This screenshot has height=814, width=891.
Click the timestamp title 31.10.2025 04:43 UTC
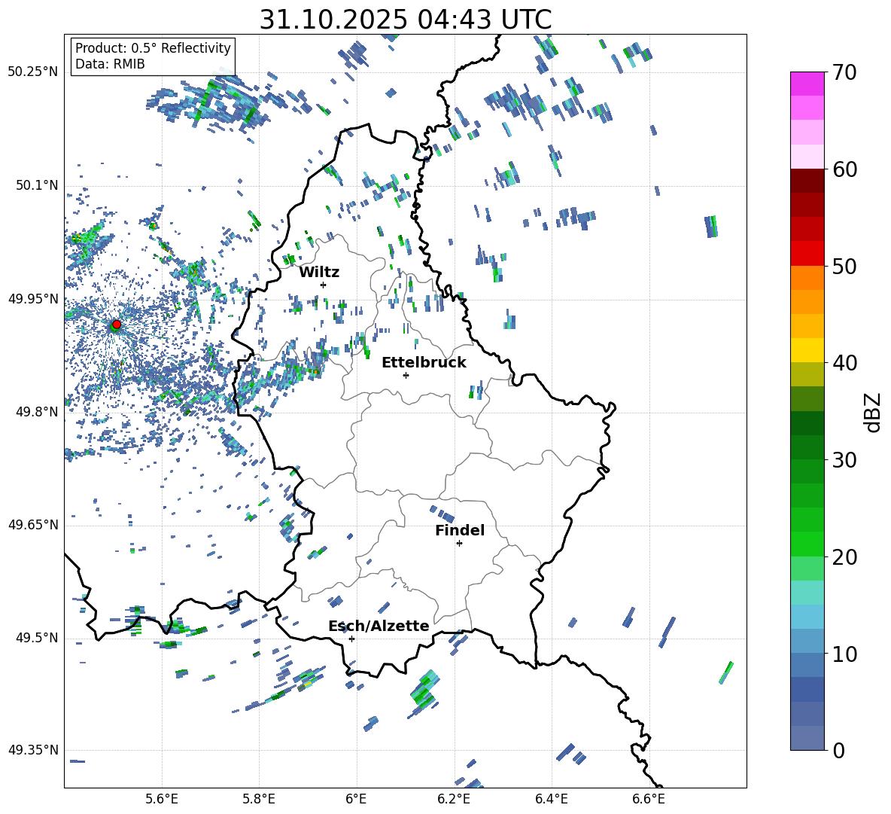(405, 20)
